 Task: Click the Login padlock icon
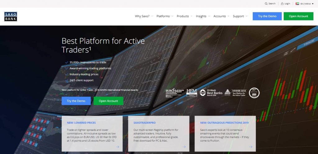(282, 4)
